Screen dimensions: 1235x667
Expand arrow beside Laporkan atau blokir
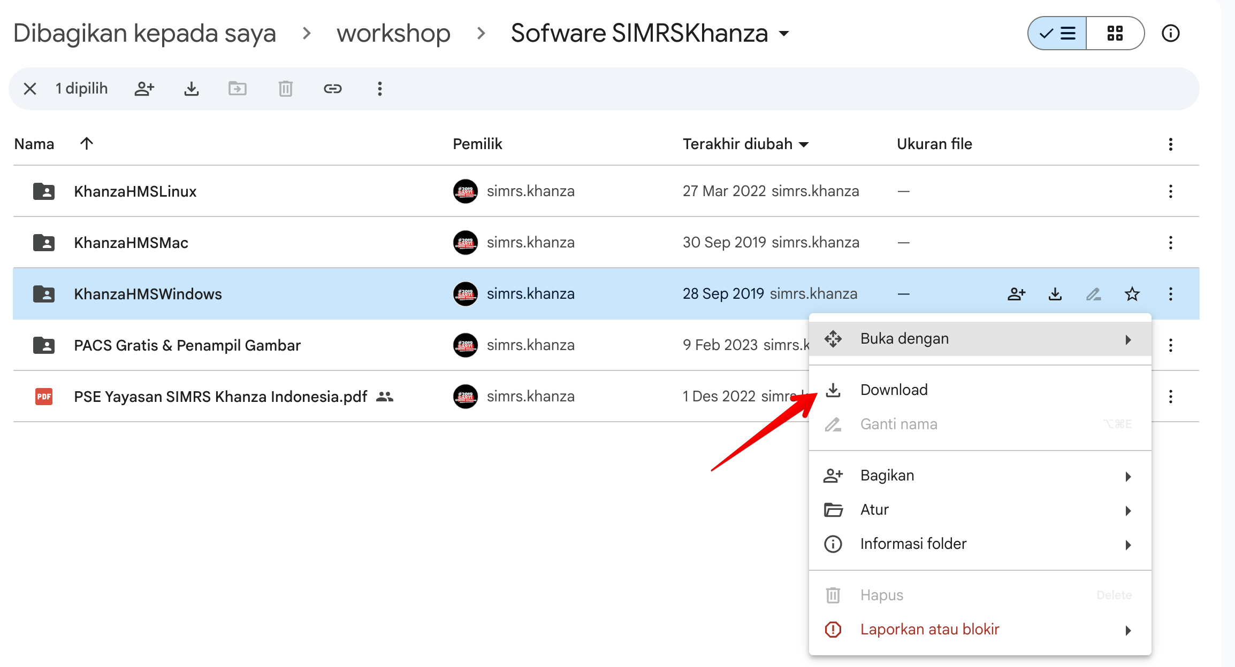click(x=1129, y=631)
